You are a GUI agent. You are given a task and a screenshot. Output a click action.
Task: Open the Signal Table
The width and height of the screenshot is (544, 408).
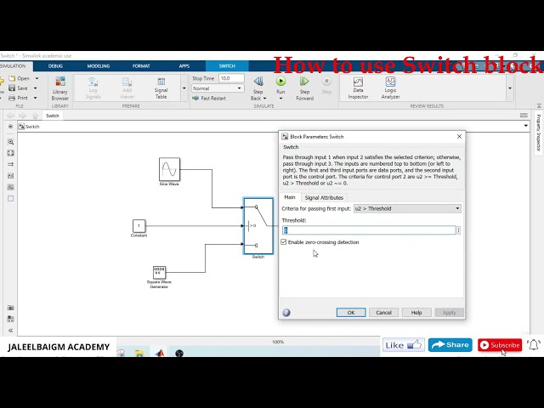click(x=161, y=88)
